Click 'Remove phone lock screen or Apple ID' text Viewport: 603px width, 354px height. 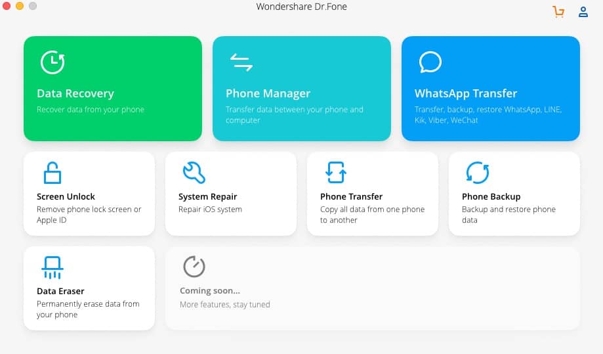pyautogui.click(x=89, y=215)
